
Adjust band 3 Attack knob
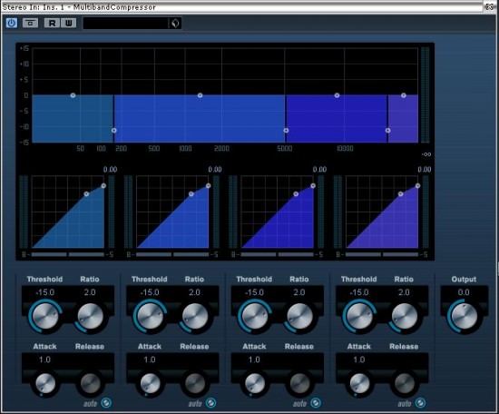point(255,383)
